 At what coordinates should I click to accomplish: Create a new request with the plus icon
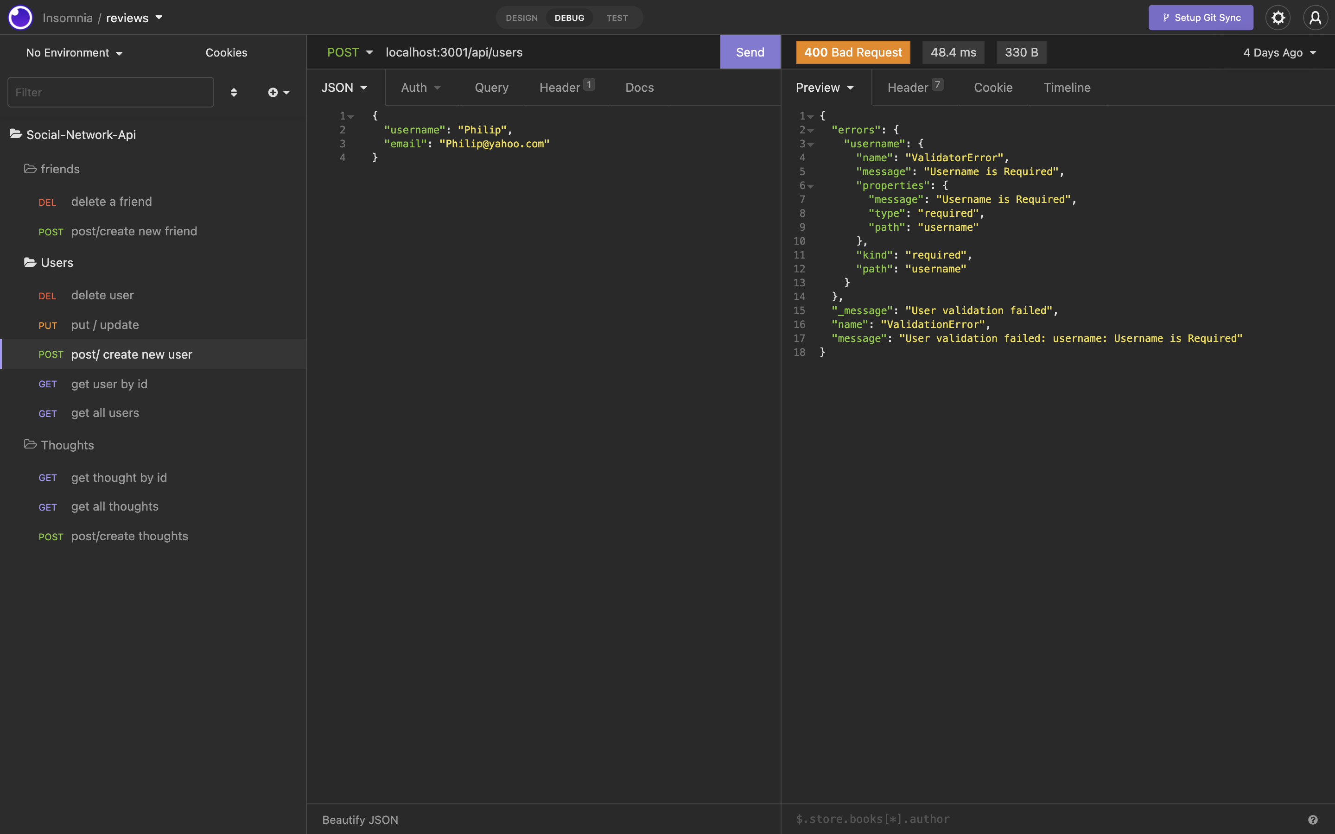pos(274,92)
